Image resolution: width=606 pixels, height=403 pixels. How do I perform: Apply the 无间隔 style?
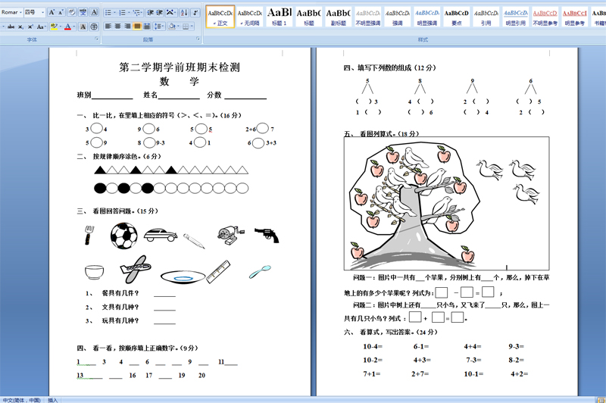250,17
